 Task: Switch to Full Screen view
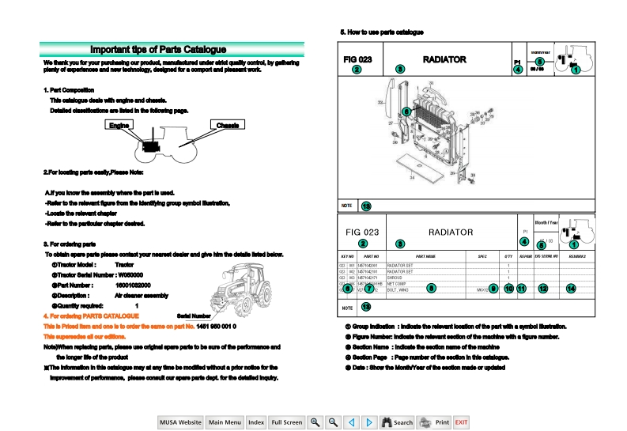point(287,422)
